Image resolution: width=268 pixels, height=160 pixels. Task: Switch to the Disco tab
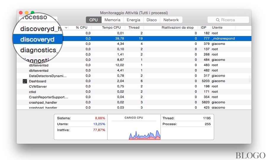[152, 20]
